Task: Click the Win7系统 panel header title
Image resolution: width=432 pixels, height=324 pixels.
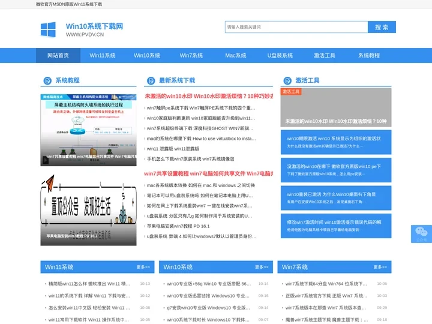Action: click(295, 267)
